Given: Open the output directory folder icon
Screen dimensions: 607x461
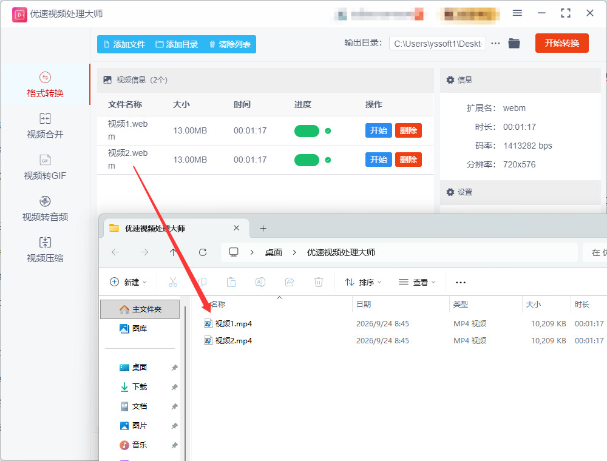Looking at the screenshot, I should point(514,43).
